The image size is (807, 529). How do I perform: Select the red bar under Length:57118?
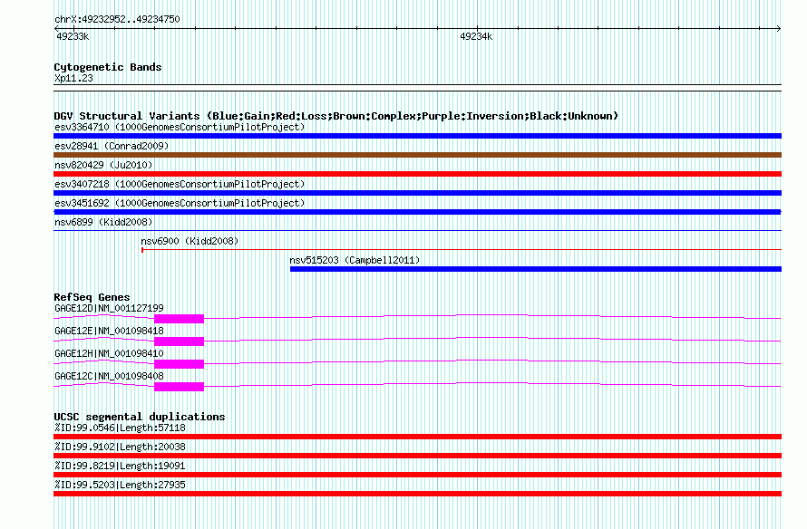417,437
